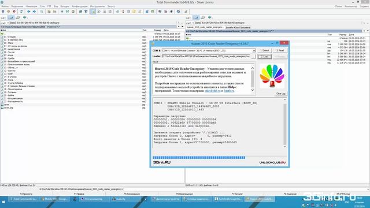
Task: Browse for loader file with ... button
Action: [x=253, y=57]
